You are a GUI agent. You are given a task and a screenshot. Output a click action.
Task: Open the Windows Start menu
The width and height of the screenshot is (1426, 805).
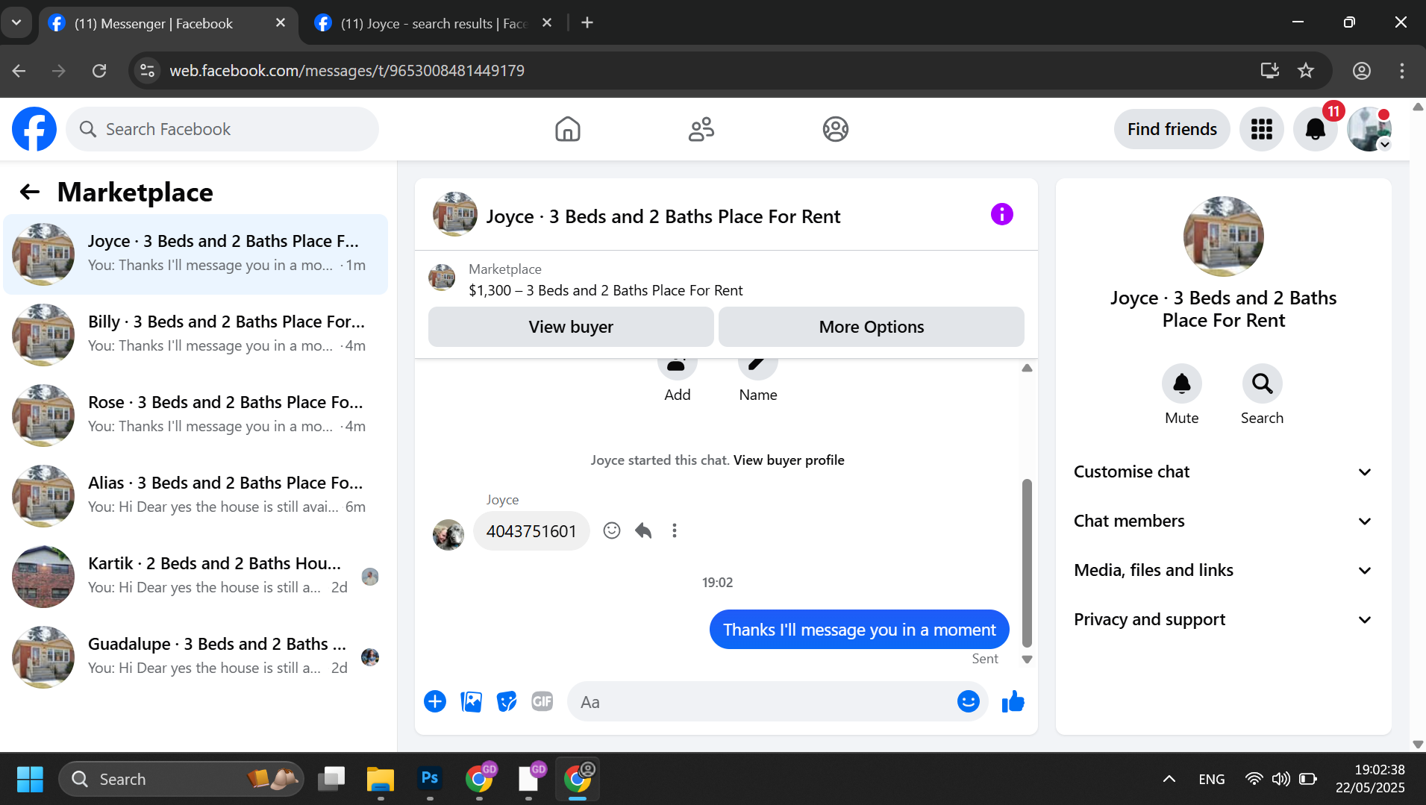click(30, 779)
